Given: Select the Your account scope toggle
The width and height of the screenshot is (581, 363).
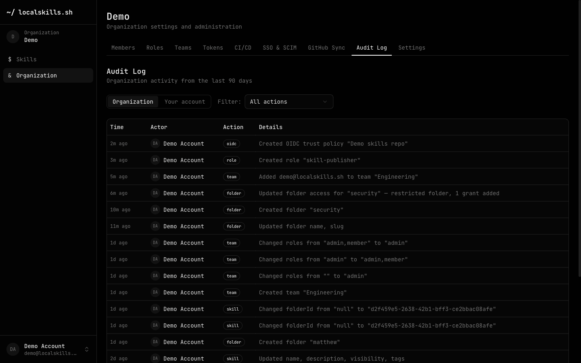Looking at the screenshot, I should tap(185, 102).
